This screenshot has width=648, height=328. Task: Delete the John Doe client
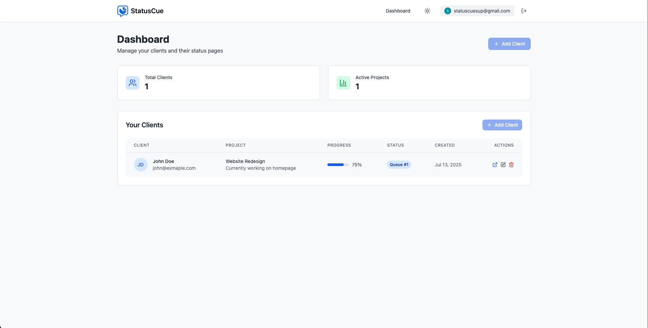[511, 165]
